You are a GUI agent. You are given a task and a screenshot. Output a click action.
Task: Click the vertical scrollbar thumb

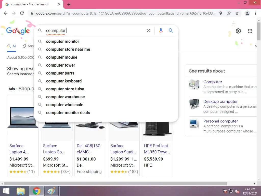(x=259, y=31)
